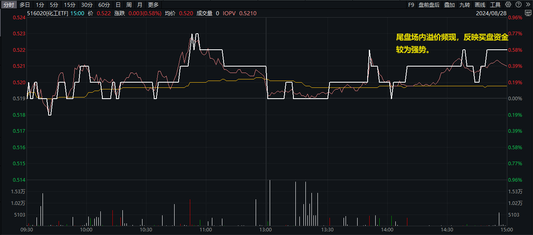Click the help question mark icon
This screenshot has height=235, width=533.
[519, 5]
